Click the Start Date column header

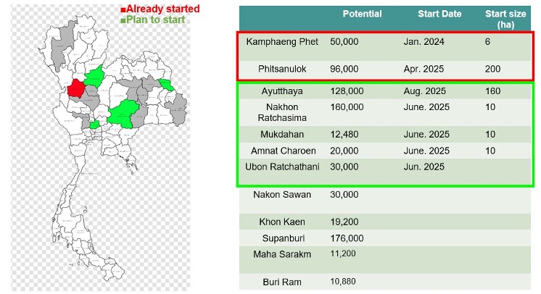pyautogui.click(x=439, y=14)
